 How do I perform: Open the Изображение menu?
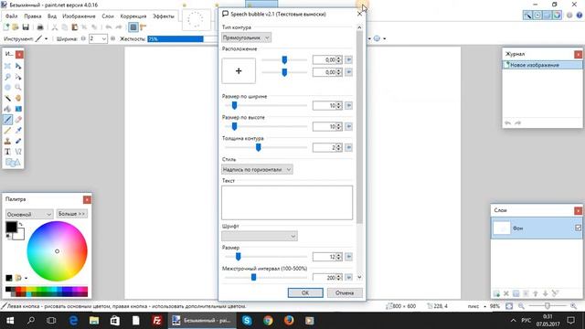click(79, 16)
